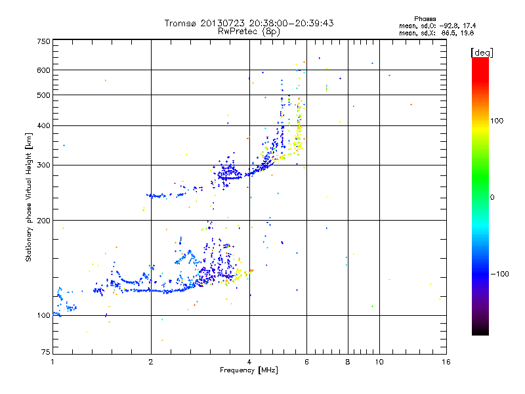Click the black bottom of the colorbar
Screen dimensions: 525x394
click(480, 330)
